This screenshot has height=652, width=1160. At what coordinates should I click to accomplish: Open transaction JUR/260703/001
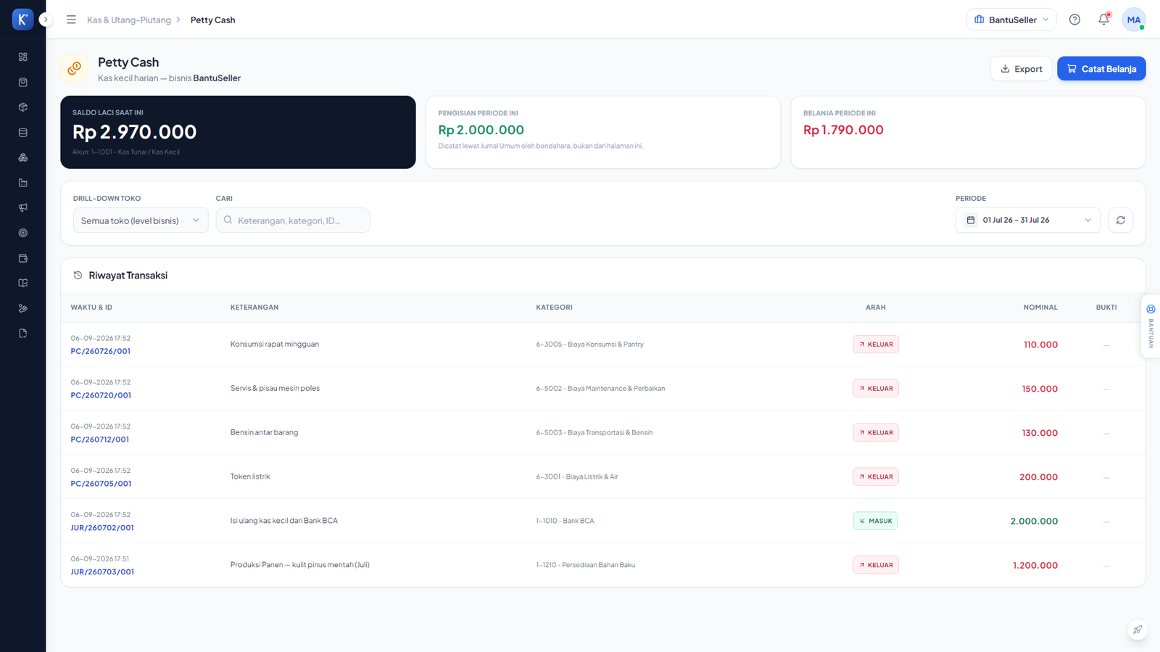102,572
